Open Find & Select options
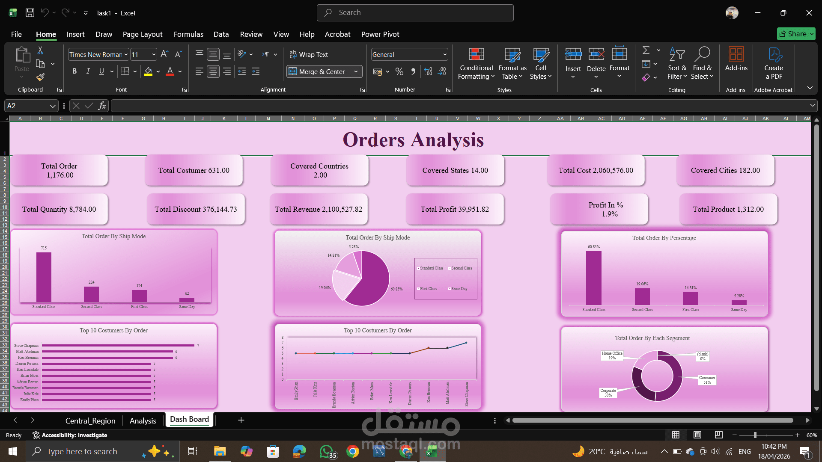 tap(702, 63)
